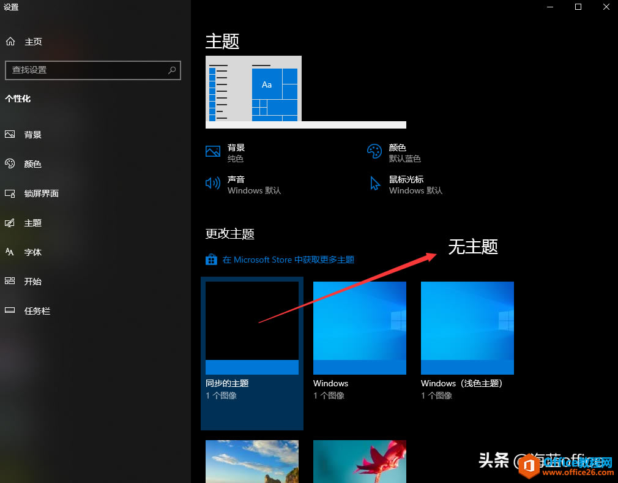
Task: Click the Background picture icon in sidebar
Action: click(x=10, y=135)
